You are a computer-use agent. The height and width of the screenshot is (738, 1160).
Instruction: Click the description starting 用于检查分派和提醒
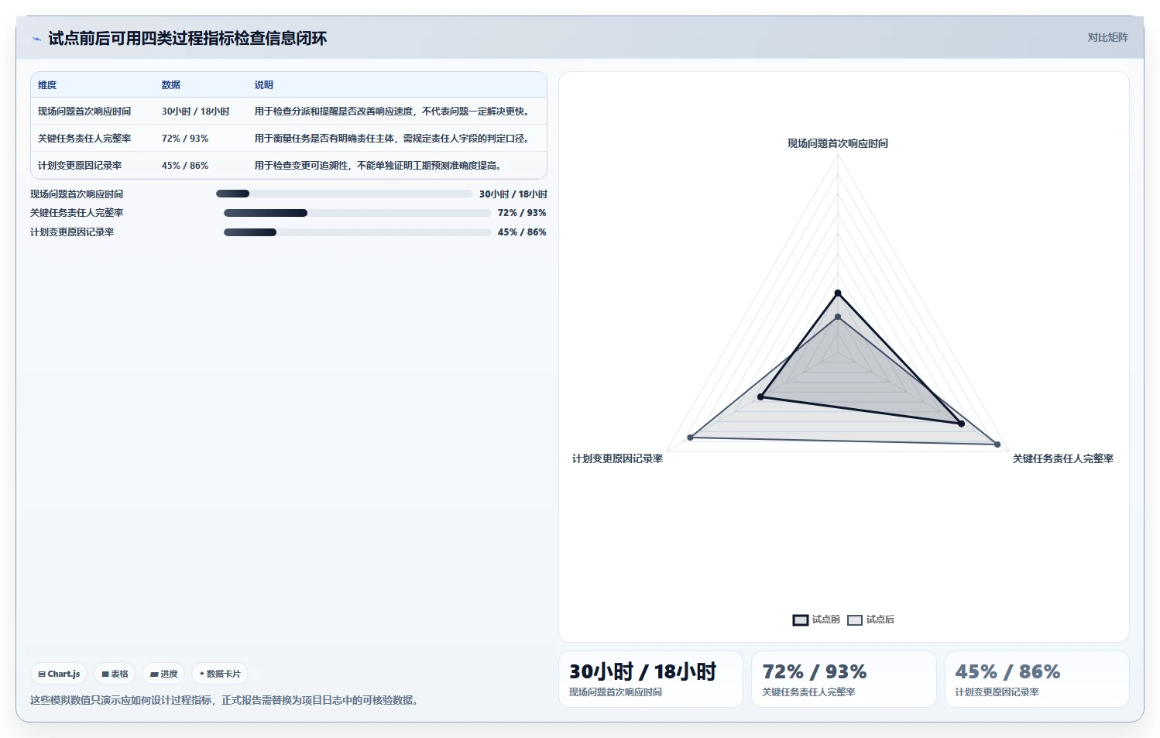point(394,112)
